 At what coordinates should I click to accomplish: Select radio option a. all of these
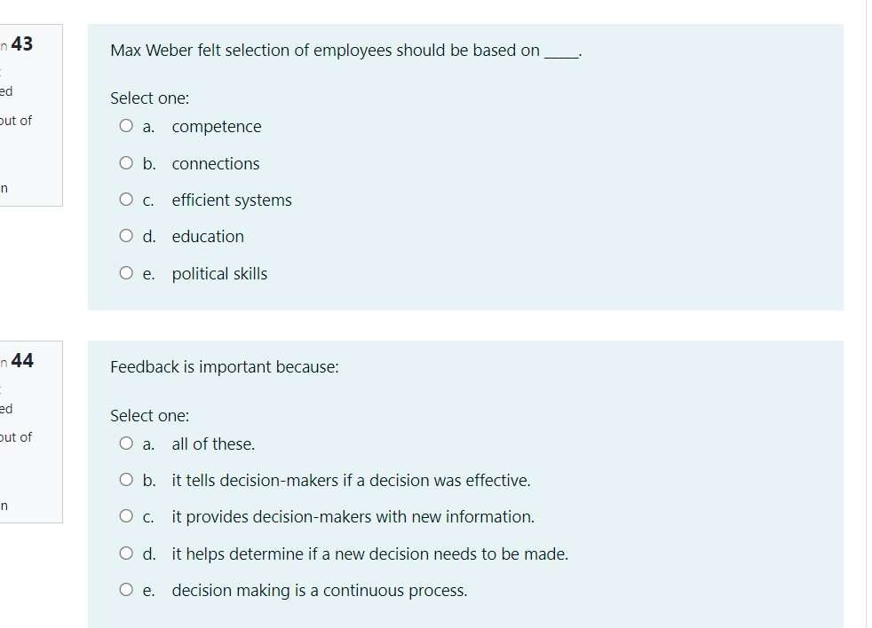(x=126, y=443)
